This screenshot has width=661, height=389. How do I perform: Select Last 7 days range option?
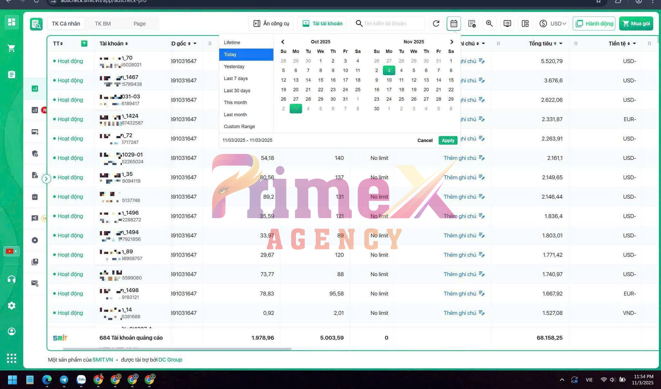click(236, 78)
